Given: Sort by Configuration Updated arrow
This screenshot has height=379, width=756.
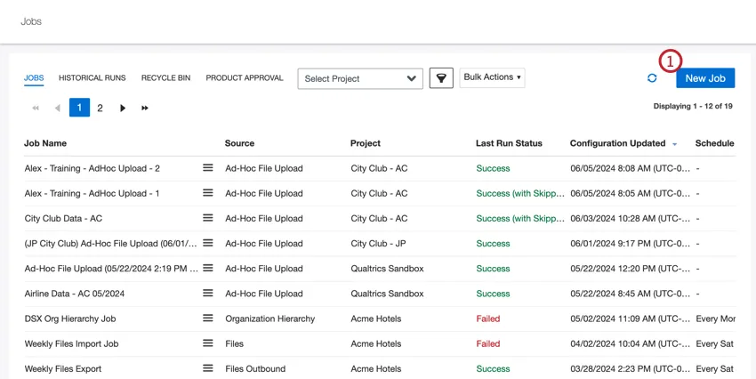Looking at the screenshot, I should tap(675, 144).
